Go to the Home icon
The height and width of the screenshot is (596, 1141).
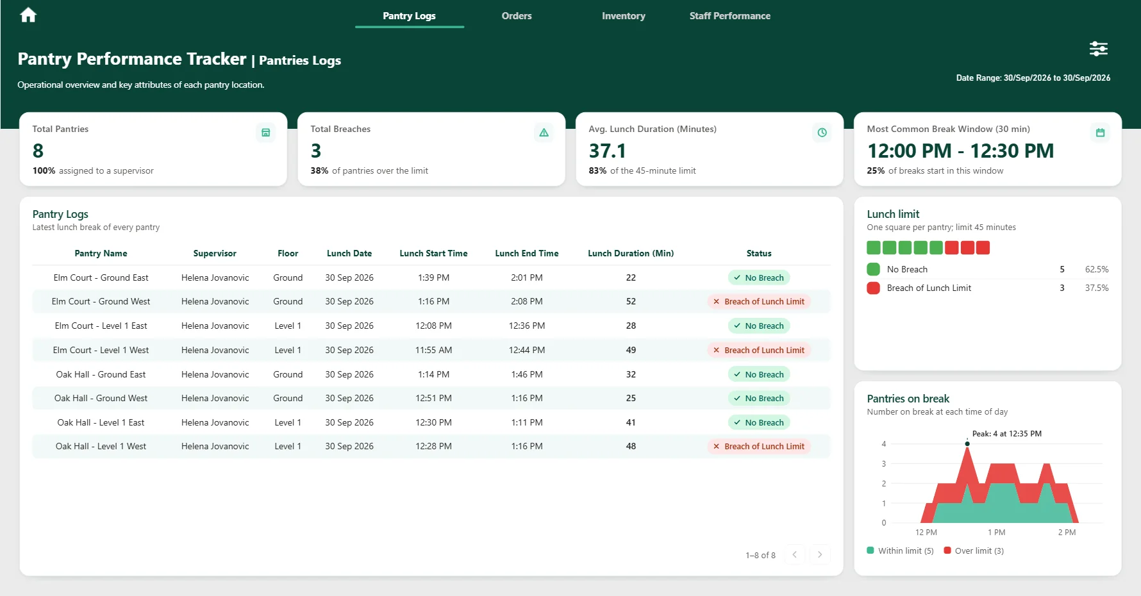point(28,15)
